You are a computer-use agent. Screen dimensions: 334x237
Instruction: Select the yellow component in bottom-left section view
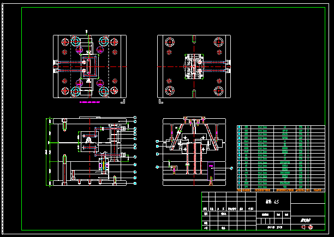104,166
